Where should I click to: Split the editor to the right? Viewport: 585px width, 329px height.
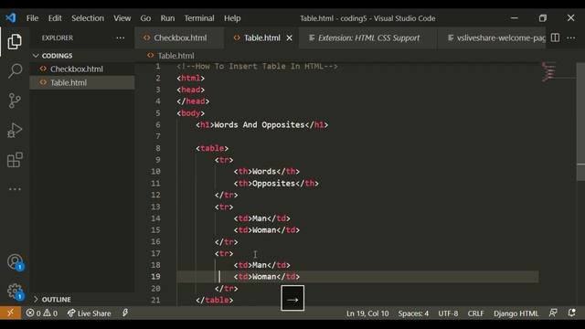click(555, 37)
